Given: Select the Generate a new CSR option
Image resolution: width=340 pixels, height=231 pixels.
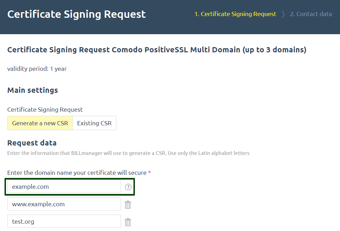Looking at the screenshot, I should [40, 123].
